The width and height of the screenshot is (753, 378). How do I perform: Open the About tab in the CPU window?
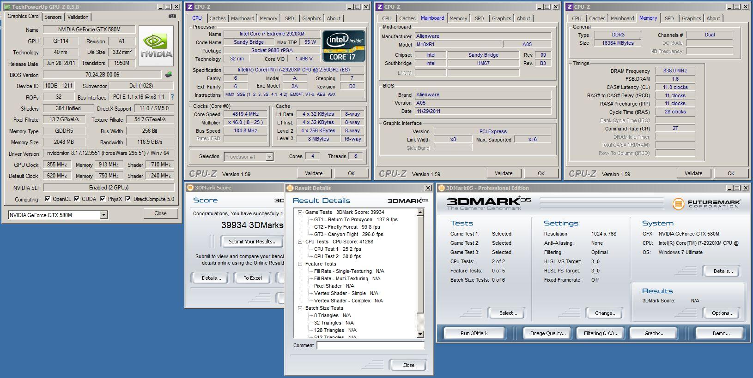[x=334, y=18]
